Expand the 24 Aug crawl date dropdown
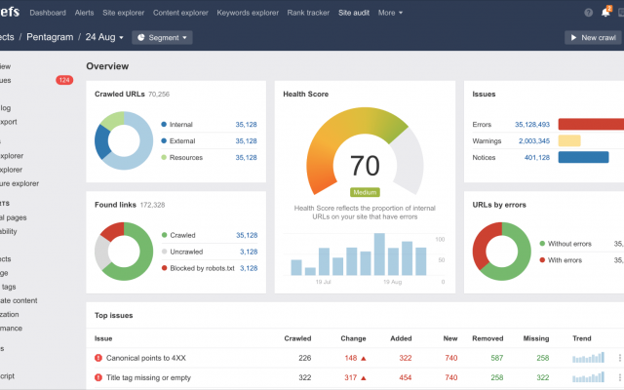The image size is (624, 390). click(x=104, y=37)
